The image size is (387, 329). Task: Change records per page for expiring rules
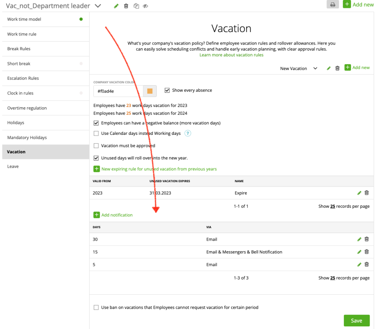pyautogui.click(x=333, y=206)
